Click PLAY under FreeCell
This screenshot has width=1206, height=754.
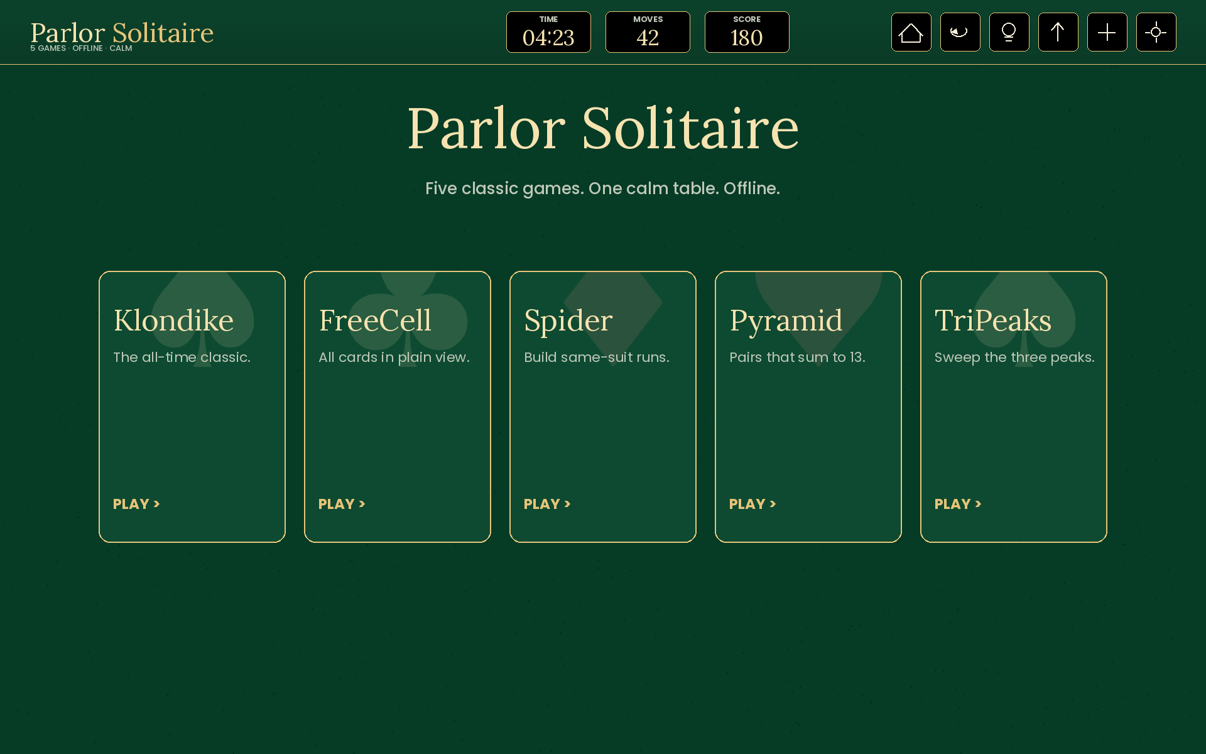342,504
